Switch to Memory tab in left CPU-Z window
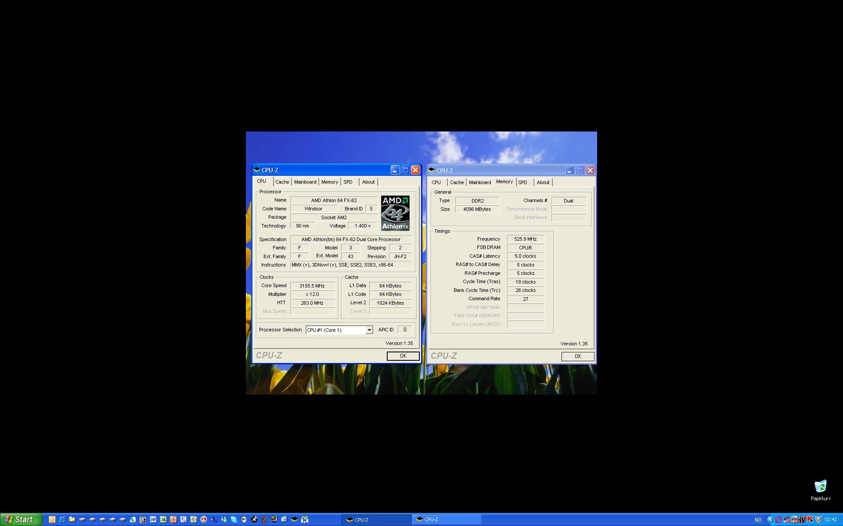Viewport: 843px width, 526px height. pos(330,182)
